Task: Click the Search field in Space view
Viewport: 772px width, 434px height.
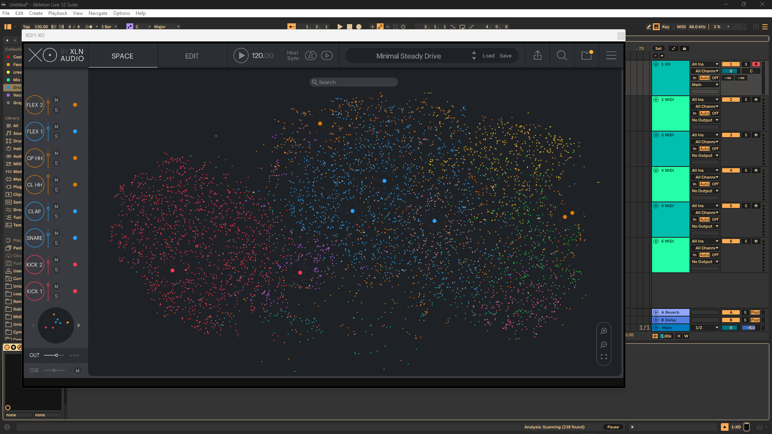Action: [x=354, y=82]
